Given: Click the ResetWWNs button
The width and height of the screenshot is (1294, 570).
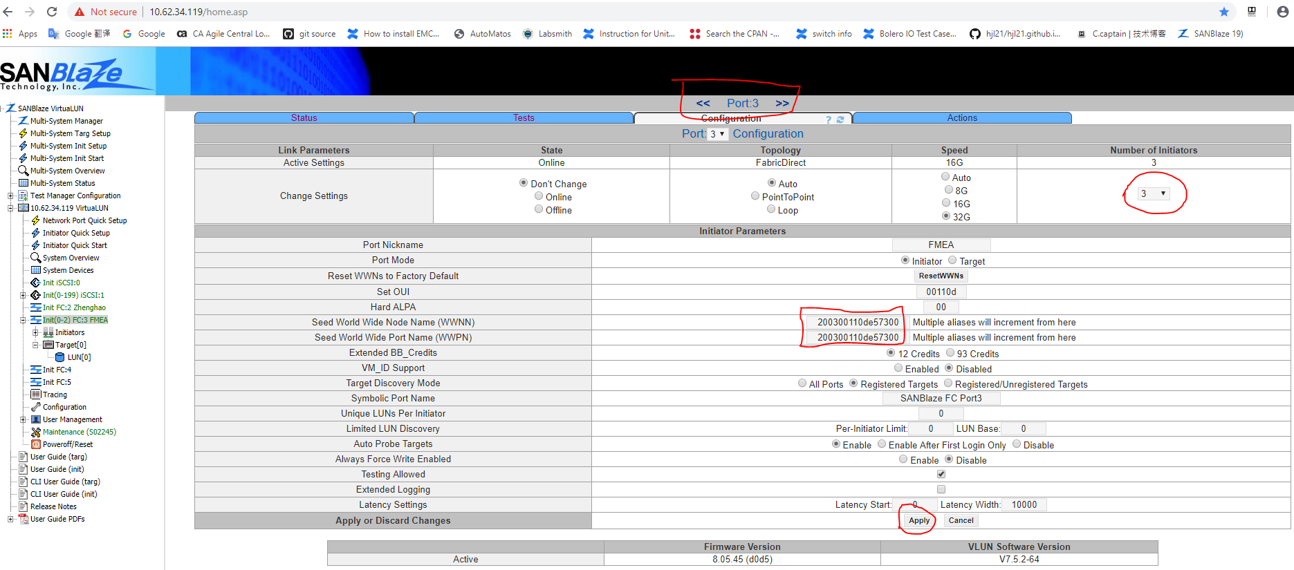Looking at the screenshot, I should coord(941,276).
